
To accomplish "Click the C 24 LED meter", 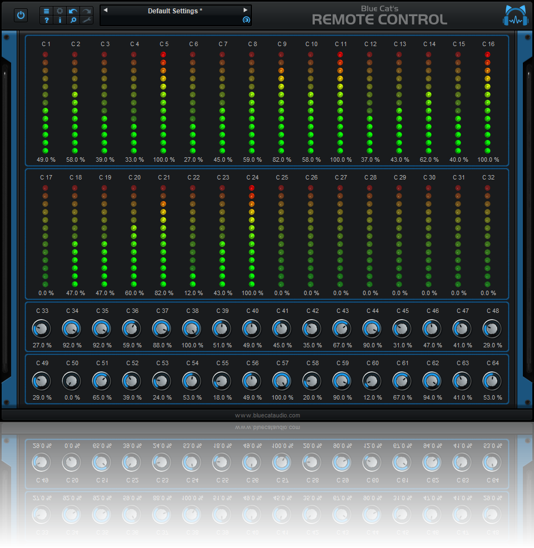I will tap(252, 236).
